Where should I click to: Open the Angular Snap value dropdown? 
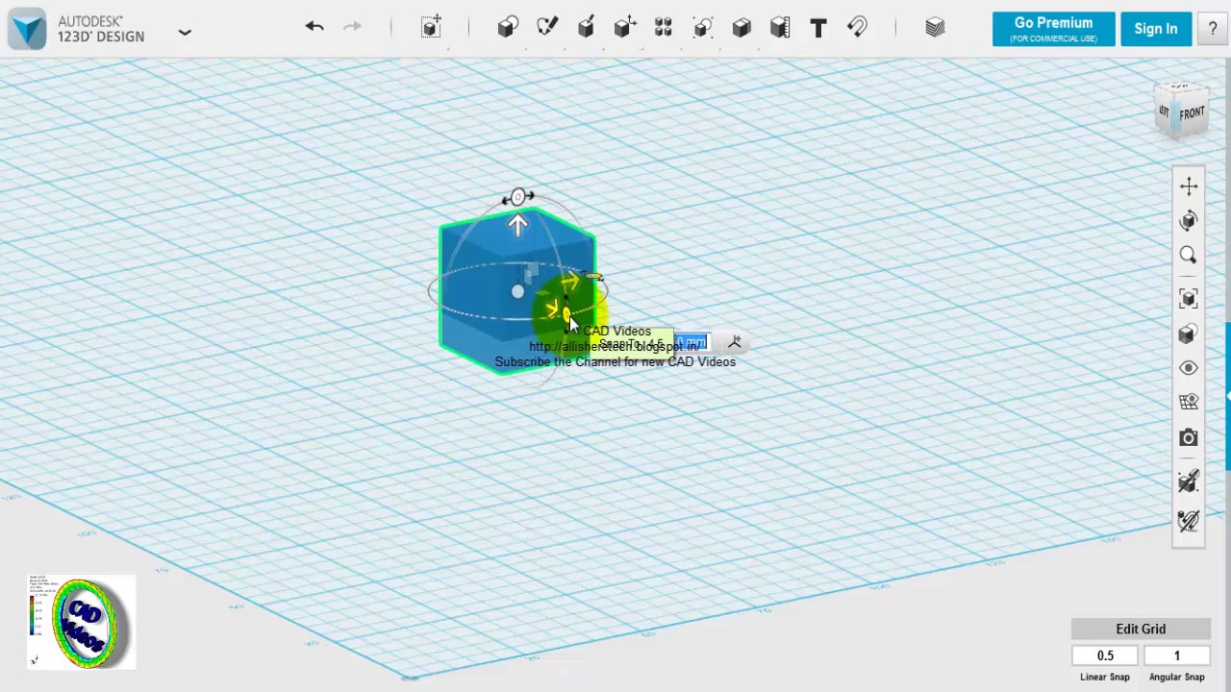click(1176, 655)
